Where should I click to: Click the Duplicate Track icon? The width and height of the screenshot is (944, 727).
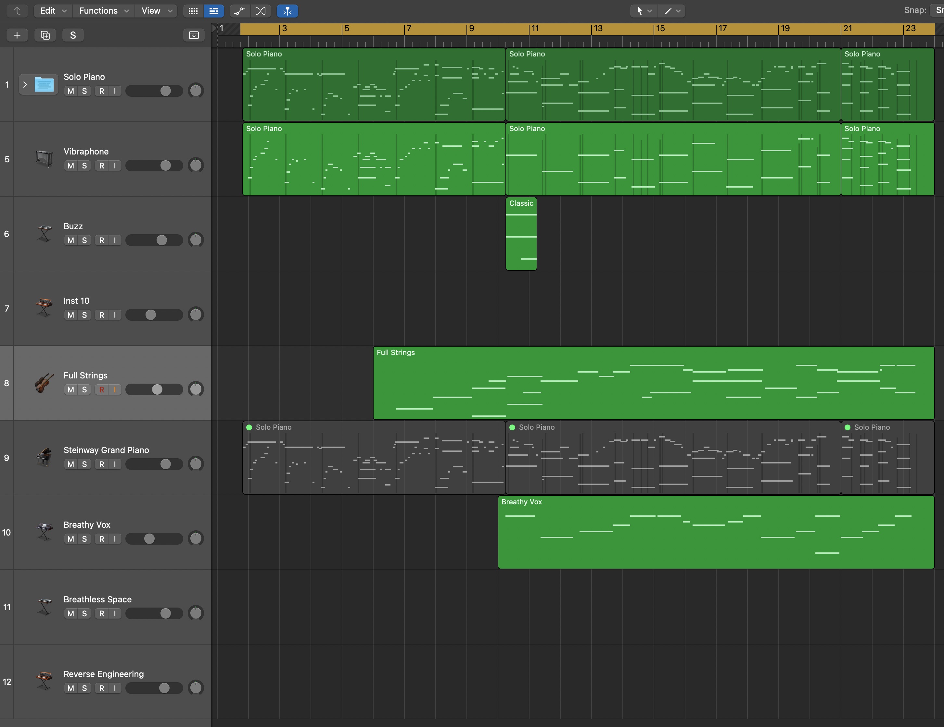[x=45, y=35]
